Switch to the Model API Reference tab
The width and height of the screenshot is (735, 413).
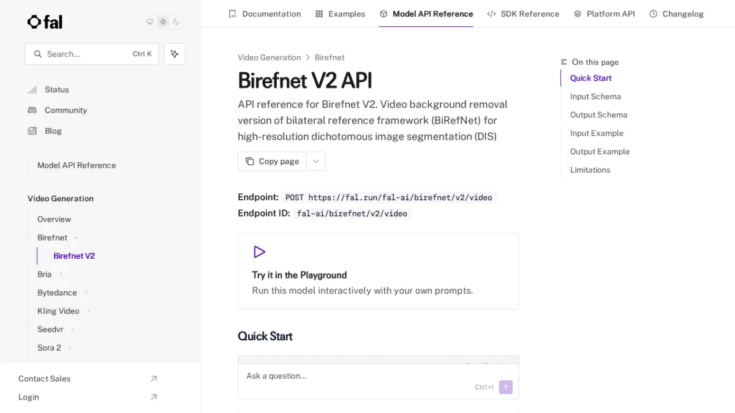(426, 13)
